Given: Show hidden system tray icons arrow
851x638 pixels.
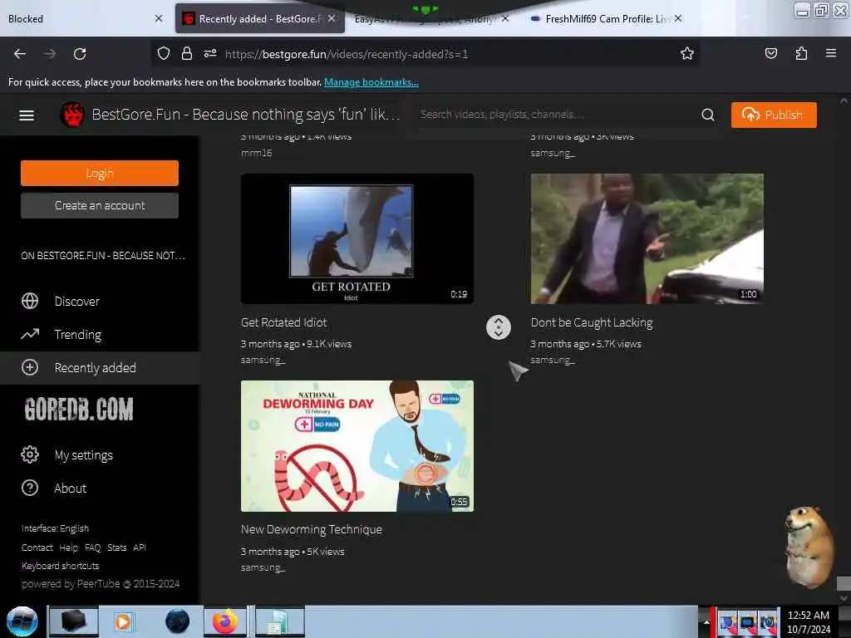Looking at the screenshot, I should 706,621.
